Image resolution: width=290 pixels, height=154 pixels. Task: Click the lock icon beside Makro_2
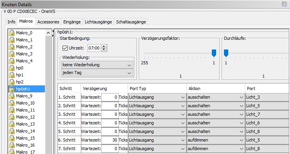click(12, 47)
